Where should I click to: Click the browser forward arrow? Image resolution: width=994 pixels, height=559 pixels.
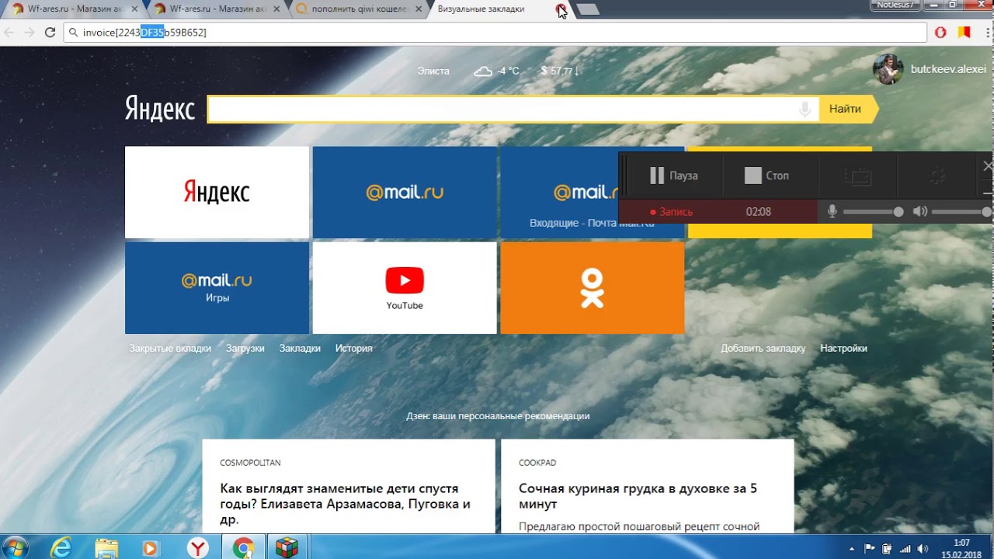click(29, 33)
